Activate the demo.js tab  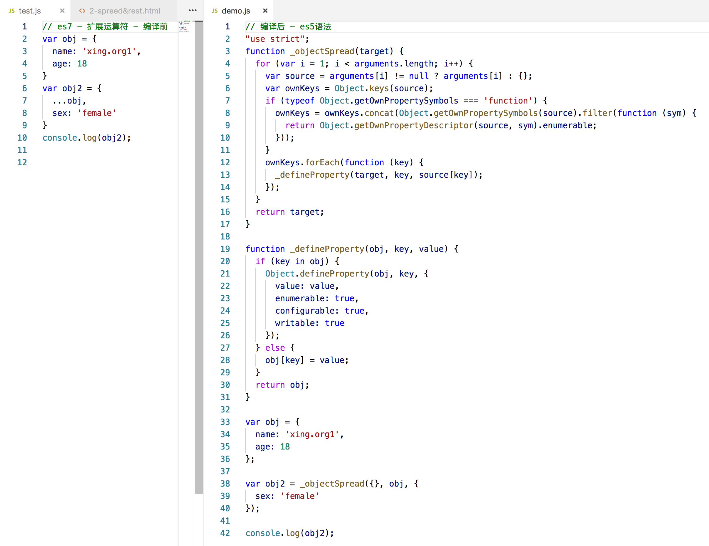236,11
